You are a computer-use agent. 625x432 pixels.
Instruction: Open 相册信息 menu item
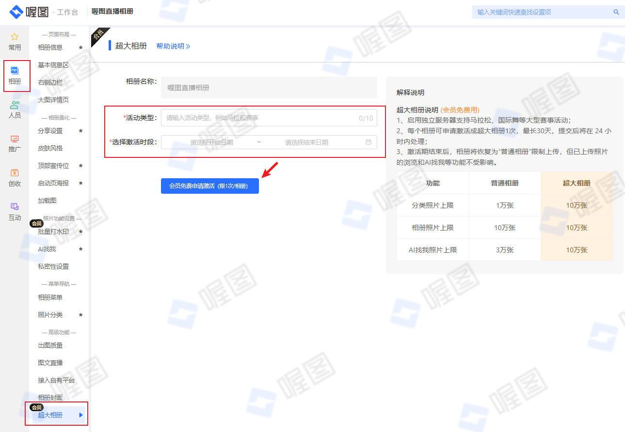50,47
